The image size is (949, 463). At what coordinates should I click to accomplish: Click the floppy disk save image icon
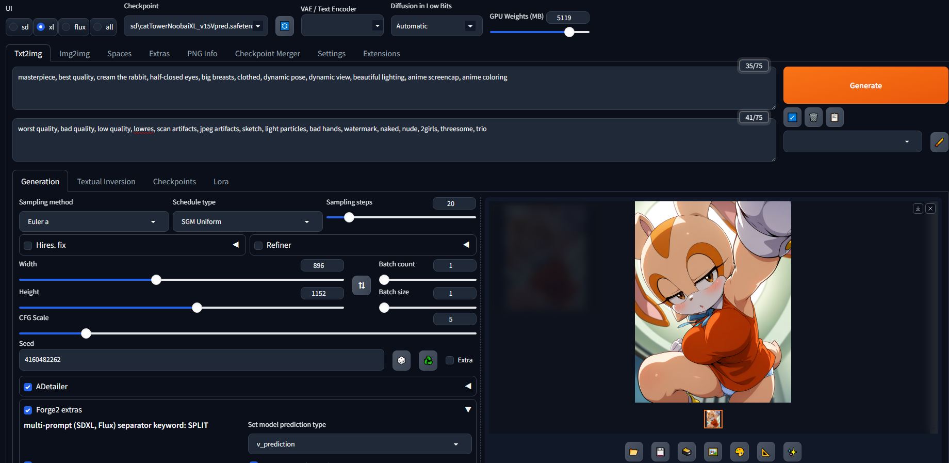660,452
